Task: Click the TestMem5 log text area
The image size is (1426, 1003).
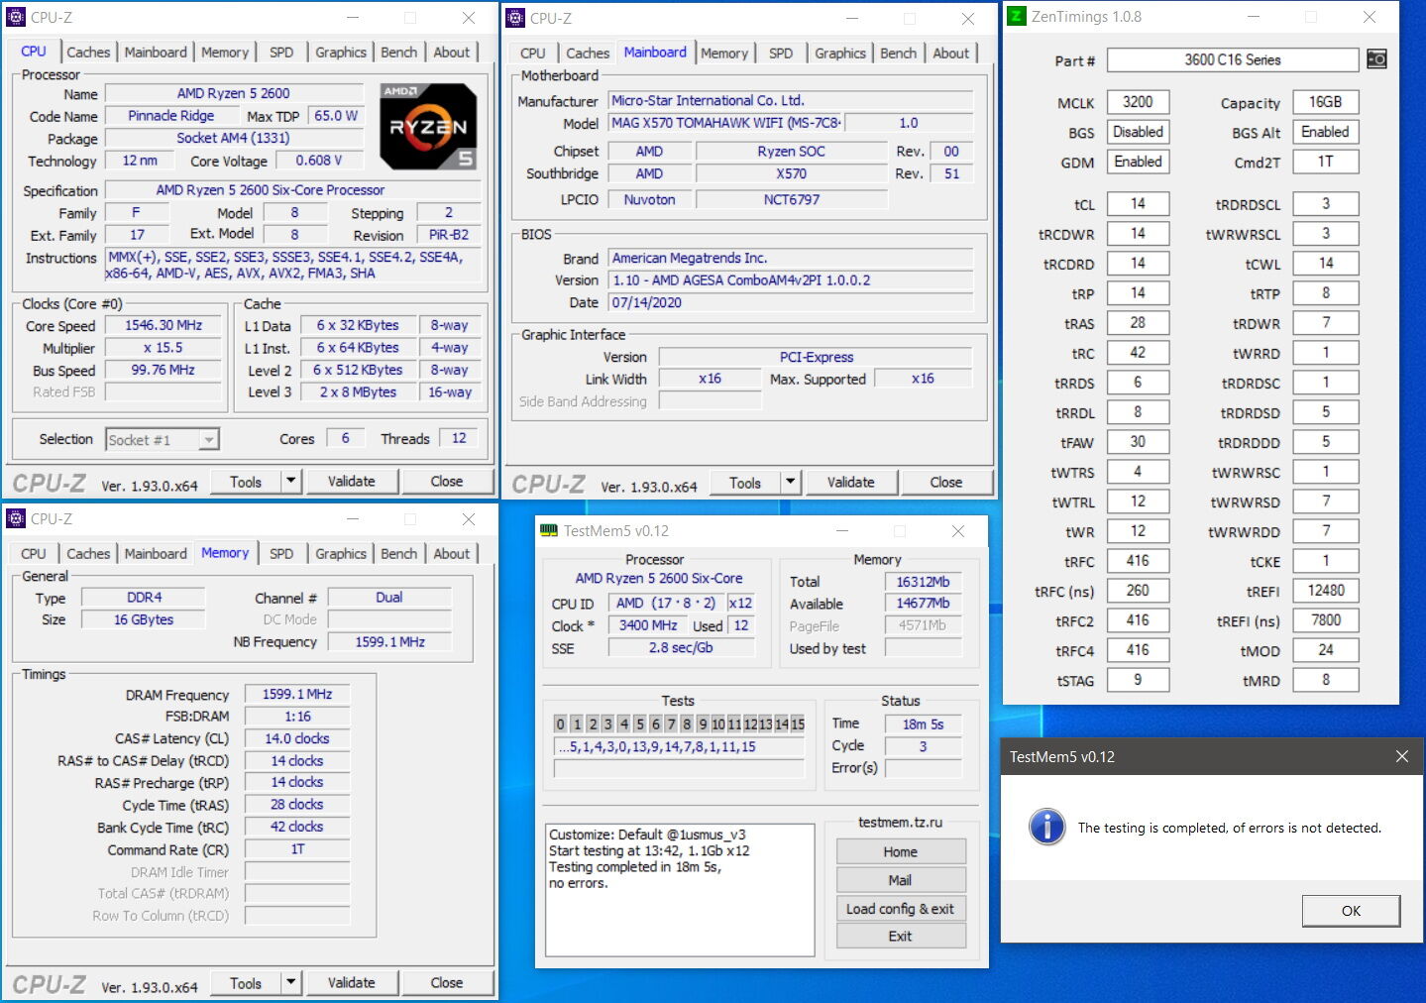Action: click(679, 889)
